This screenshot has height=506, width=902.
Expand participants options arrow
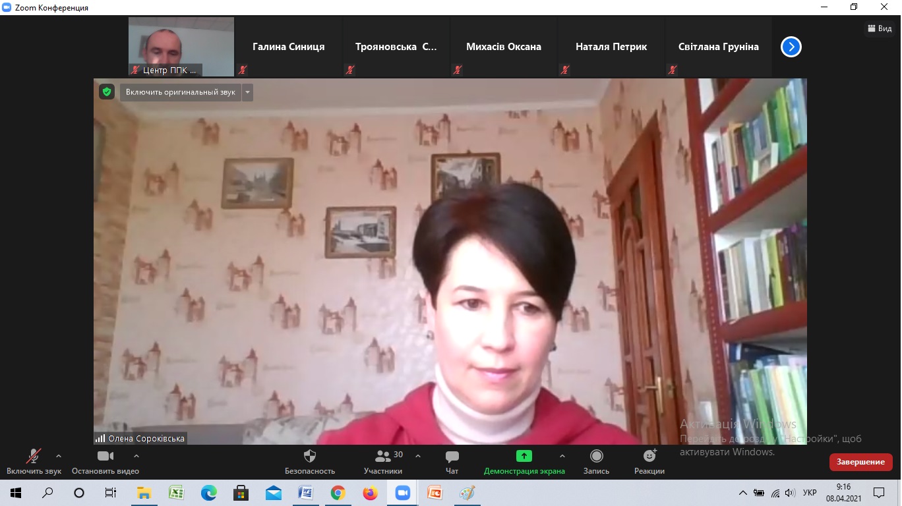click(x=418, y=455)
